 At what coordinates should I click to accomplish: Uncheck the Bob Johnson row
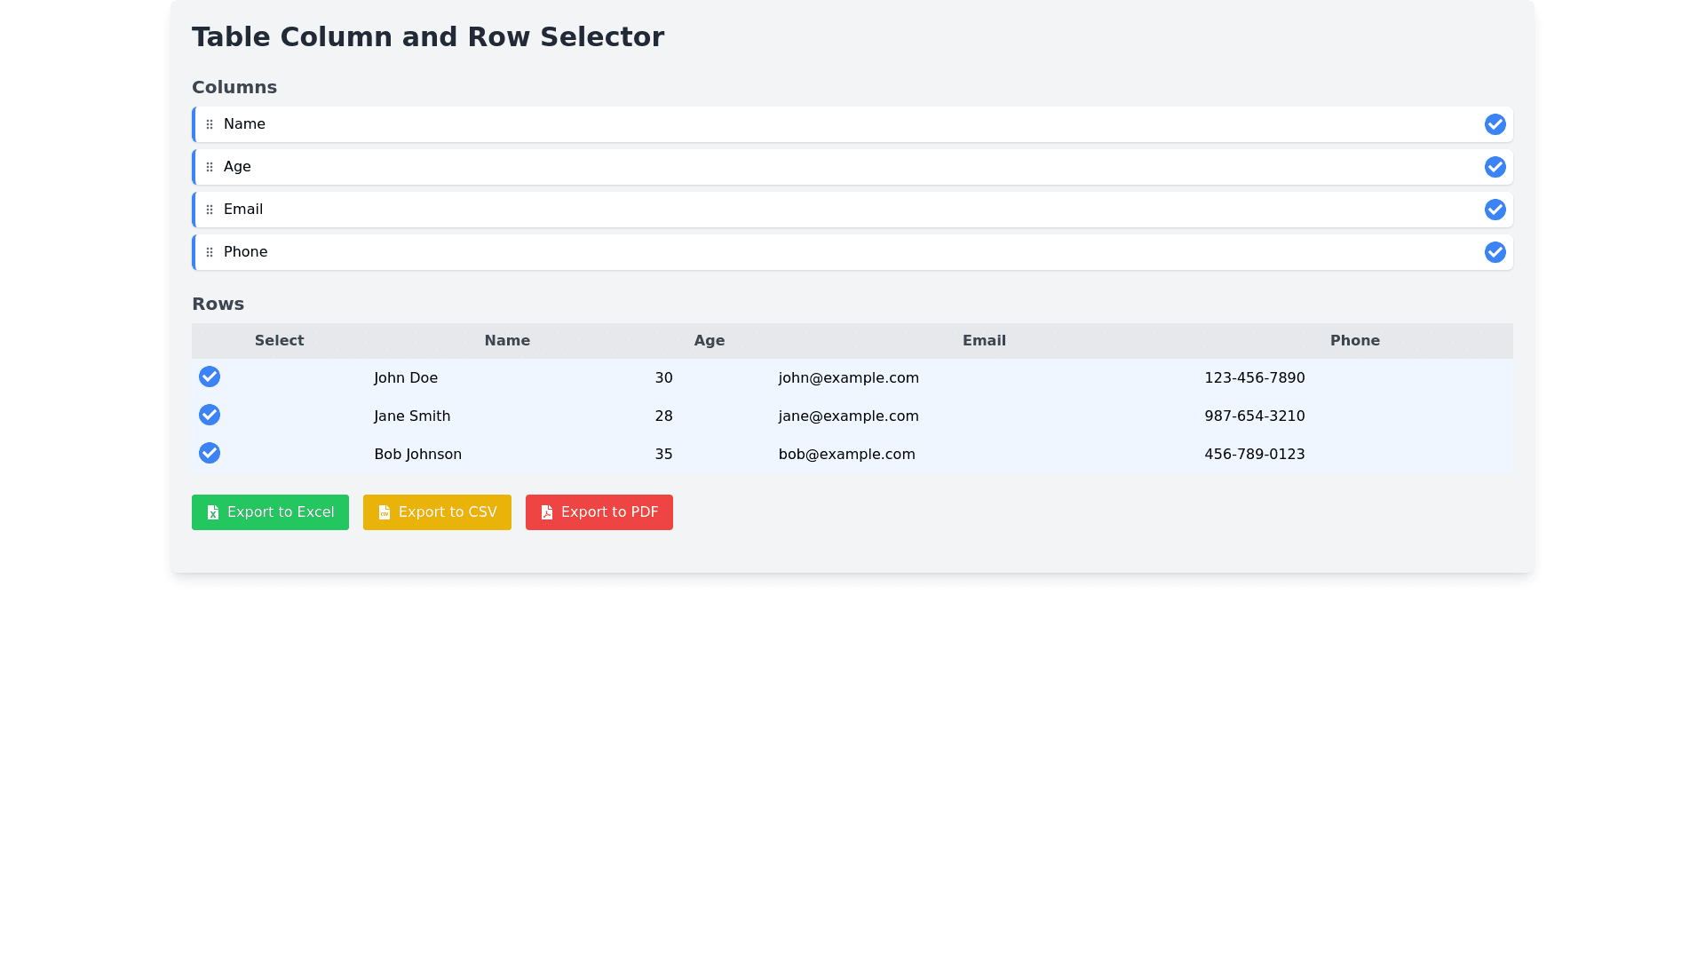click(210, 453)
